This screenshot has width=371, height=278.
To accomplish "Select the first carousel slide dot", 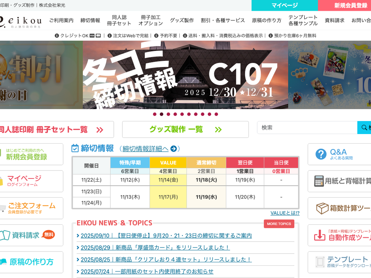I will 155,114.
